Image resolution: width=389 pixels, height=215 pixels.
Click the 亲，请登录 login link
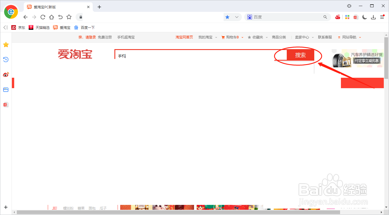87,37
